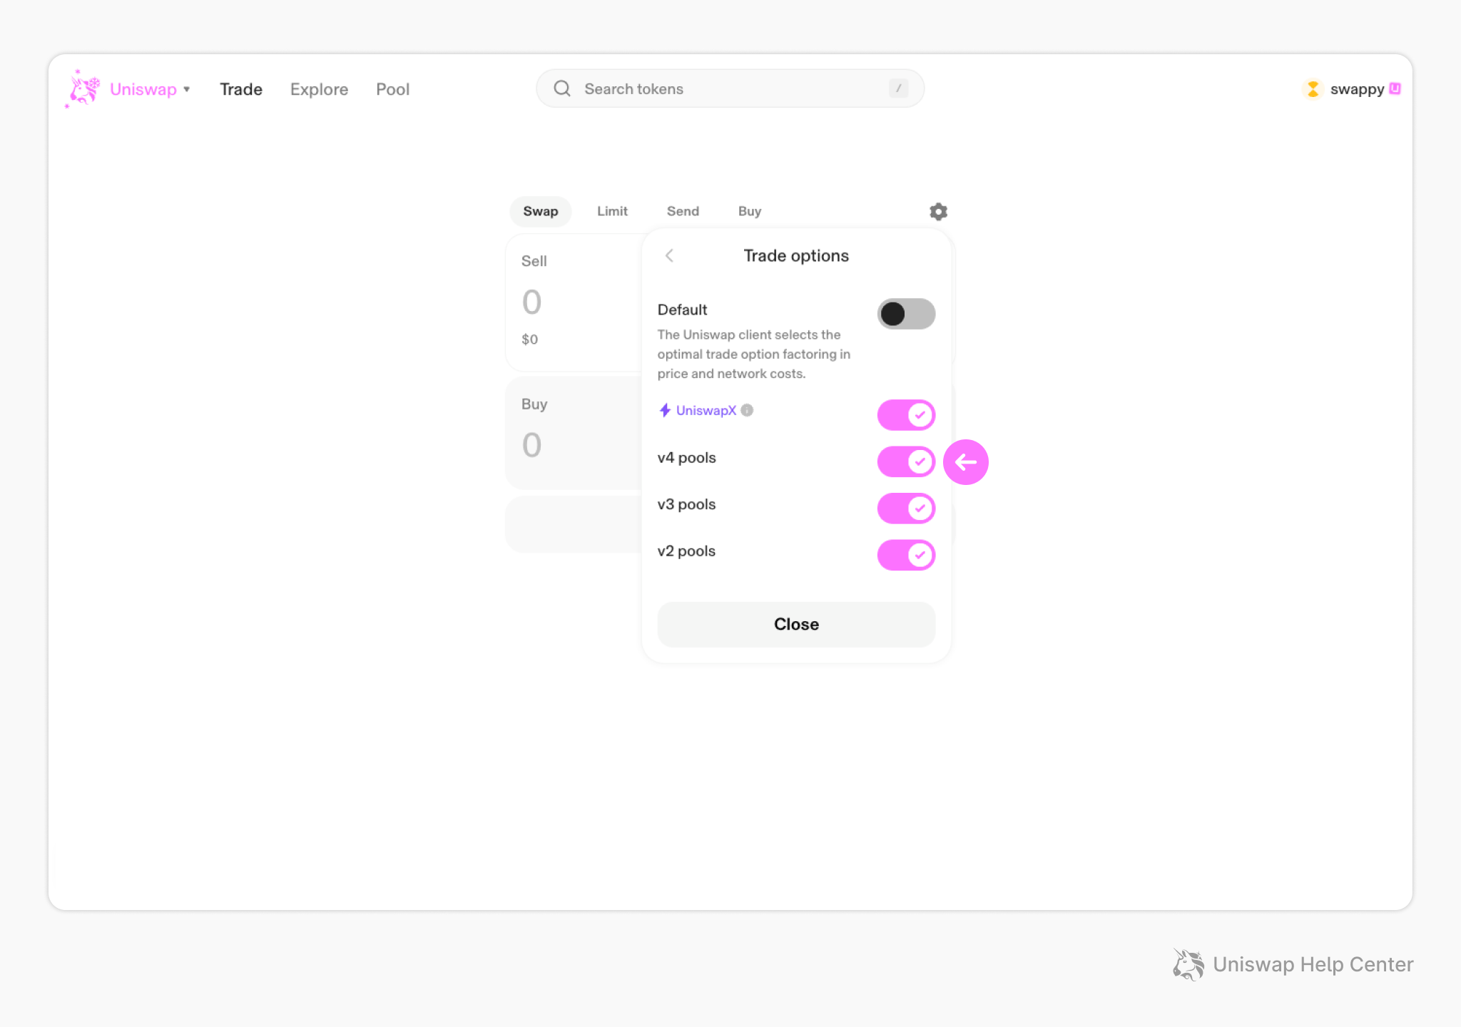1461x1027 pixels.
Task: Click the v2 pools label
Action: coord(686,551)
